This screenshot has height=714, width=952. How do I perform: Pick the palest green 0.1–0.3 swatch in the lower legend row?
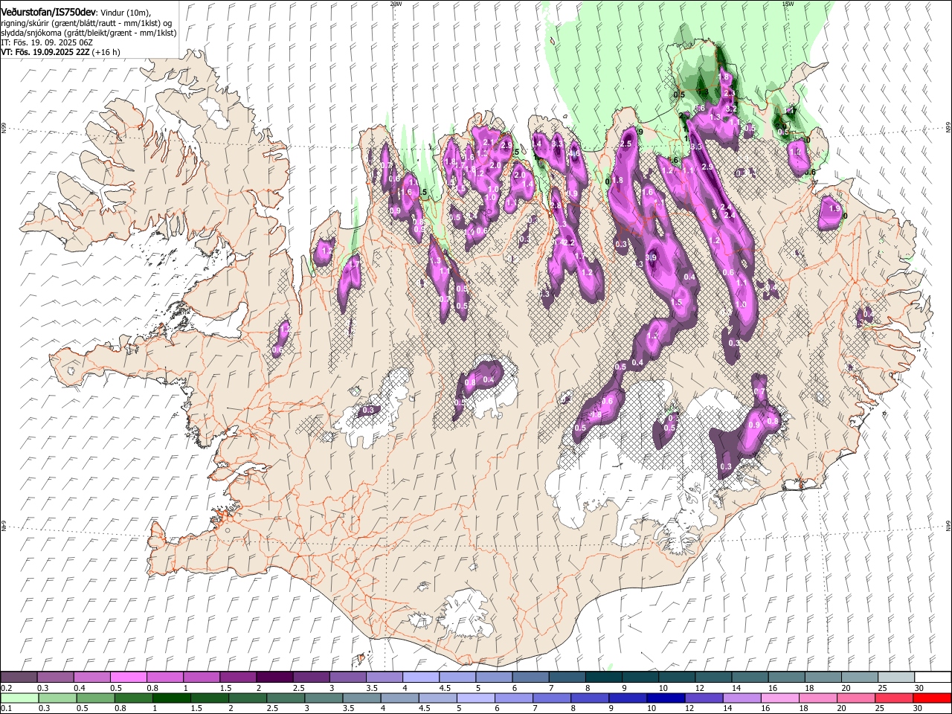coord(19,698)
